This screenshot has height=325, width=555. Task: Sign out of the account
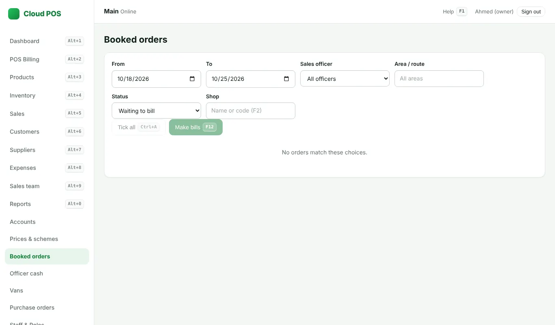531,12
